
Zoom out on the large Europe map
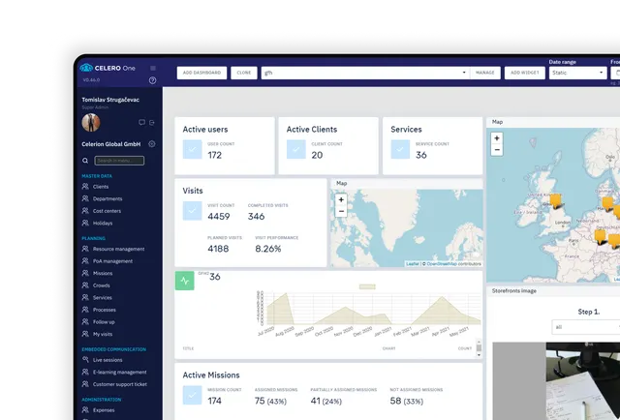pos(497,150)
